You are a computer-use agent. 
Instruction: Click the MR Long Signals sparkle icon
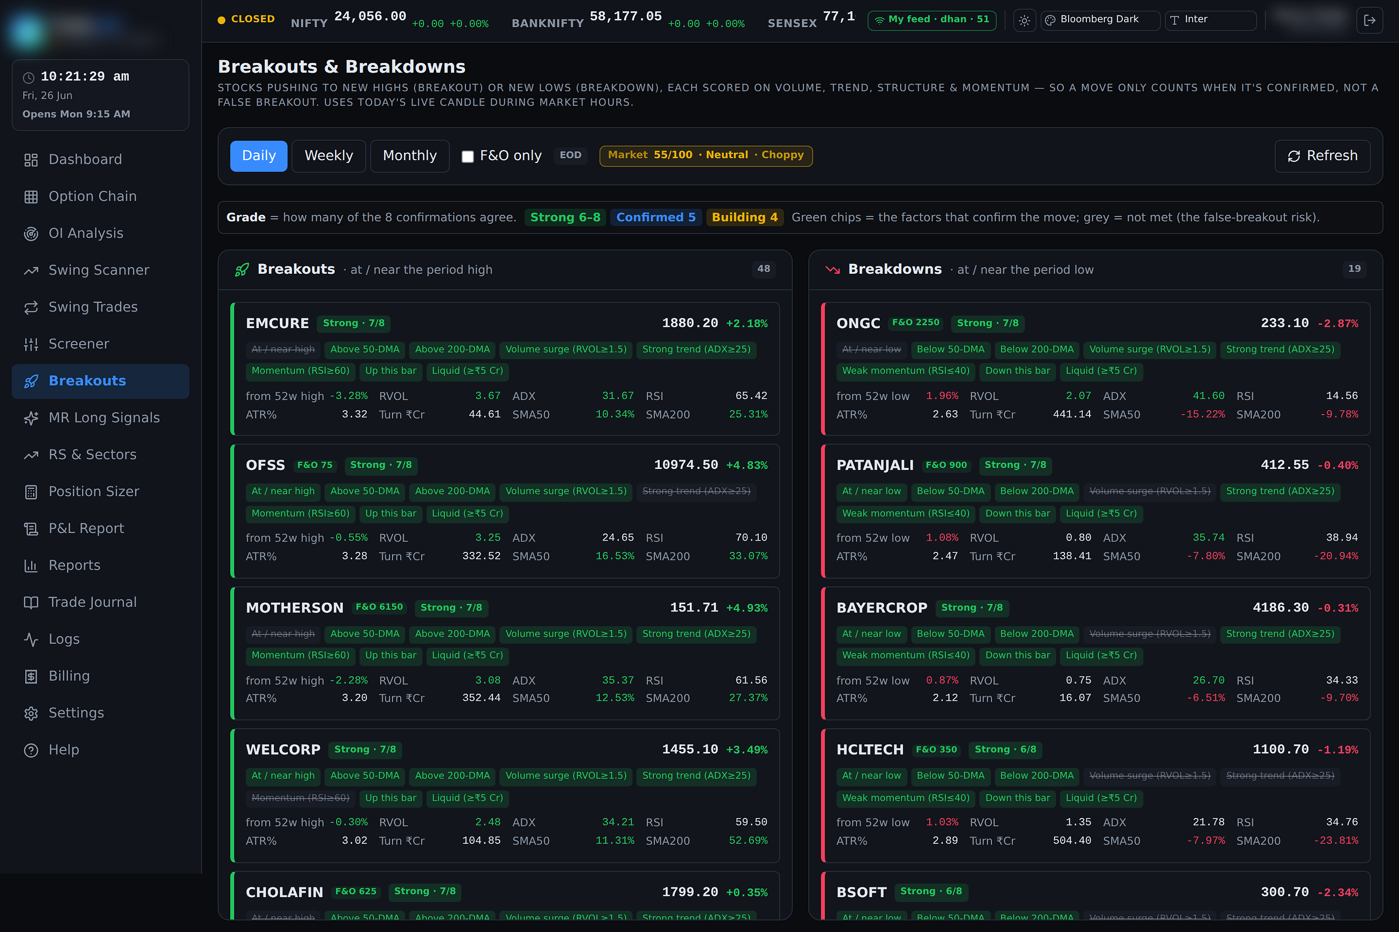click(x=31, y=418)
